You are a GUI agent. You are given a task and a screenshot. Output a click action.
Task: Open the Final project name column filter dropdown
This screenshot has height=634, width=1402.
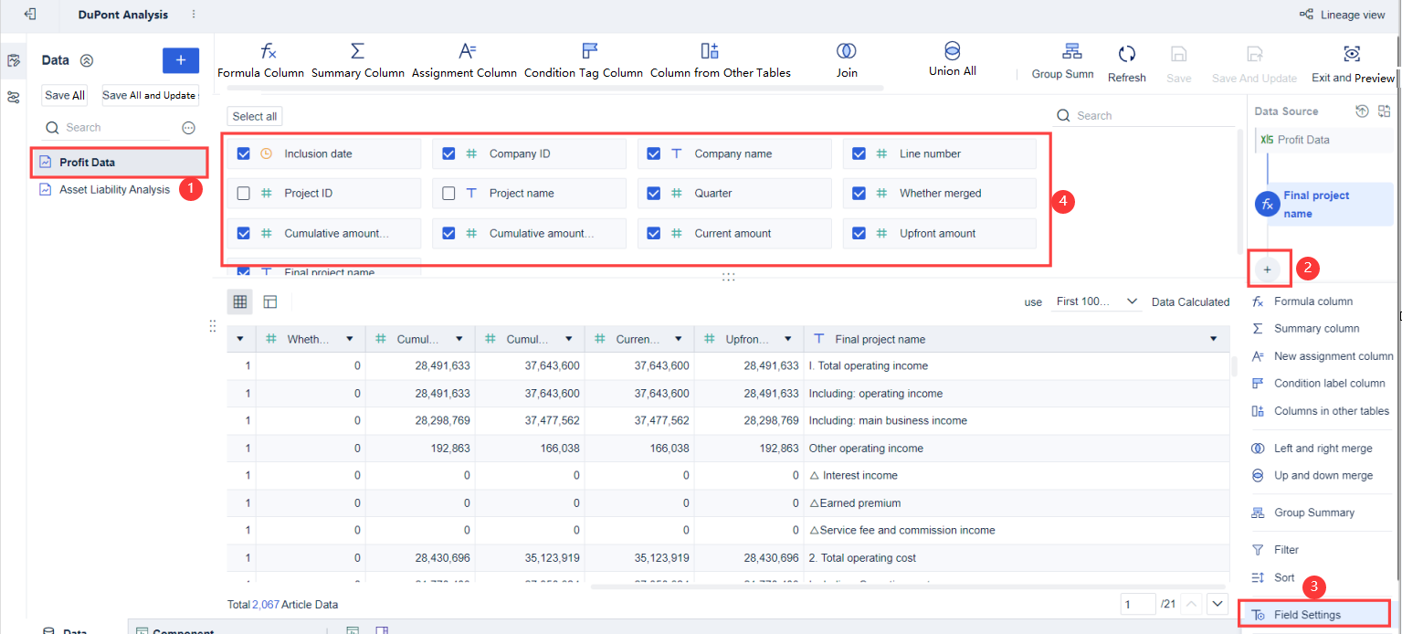(1213, 339)
